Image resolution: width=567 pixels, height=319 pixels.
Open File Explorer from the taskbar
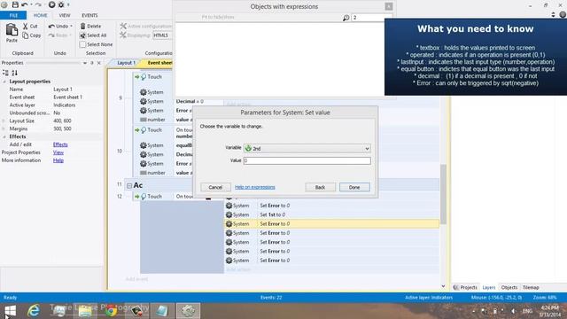point(85,311)
